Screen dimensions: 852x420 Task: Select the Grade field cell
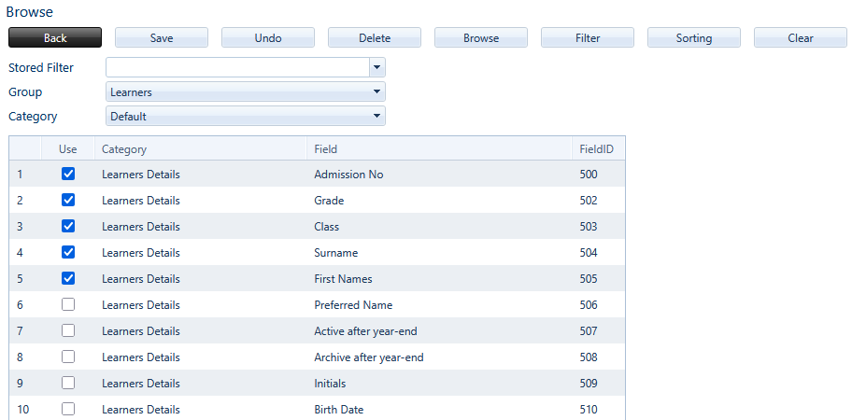(x=439, y=201)
